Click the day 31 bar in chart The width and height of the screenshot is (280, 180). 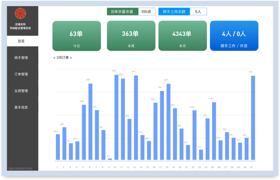tap(253, 118)
